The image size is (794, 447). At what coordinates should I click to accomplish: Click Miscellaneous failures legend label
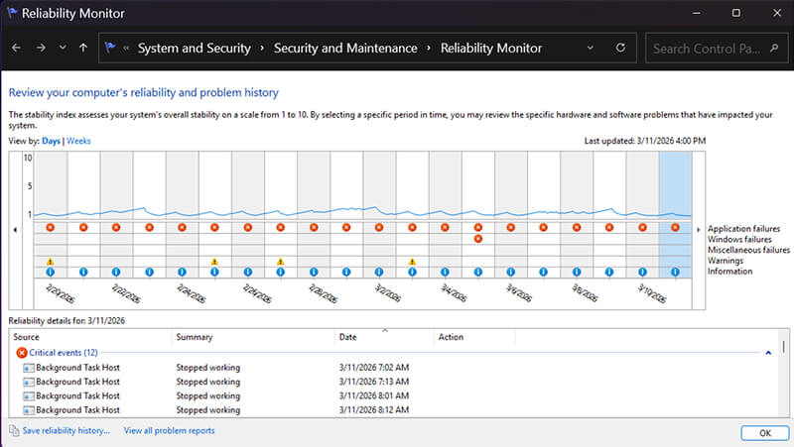748,250
